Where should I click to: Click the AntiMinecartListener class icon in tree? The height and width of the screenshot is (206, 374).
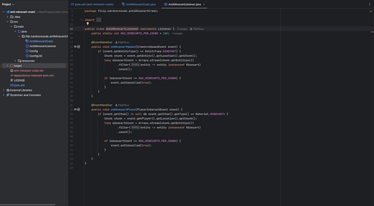[27, 46]
